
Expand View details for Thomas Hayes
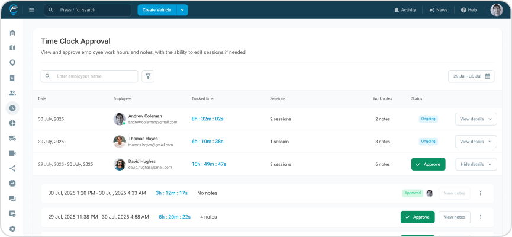point(476,142)
